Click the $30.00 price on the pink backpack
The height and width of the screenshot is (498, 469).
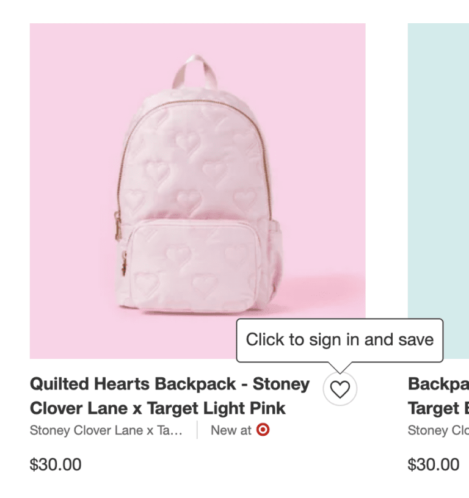(x=54, y=464)
